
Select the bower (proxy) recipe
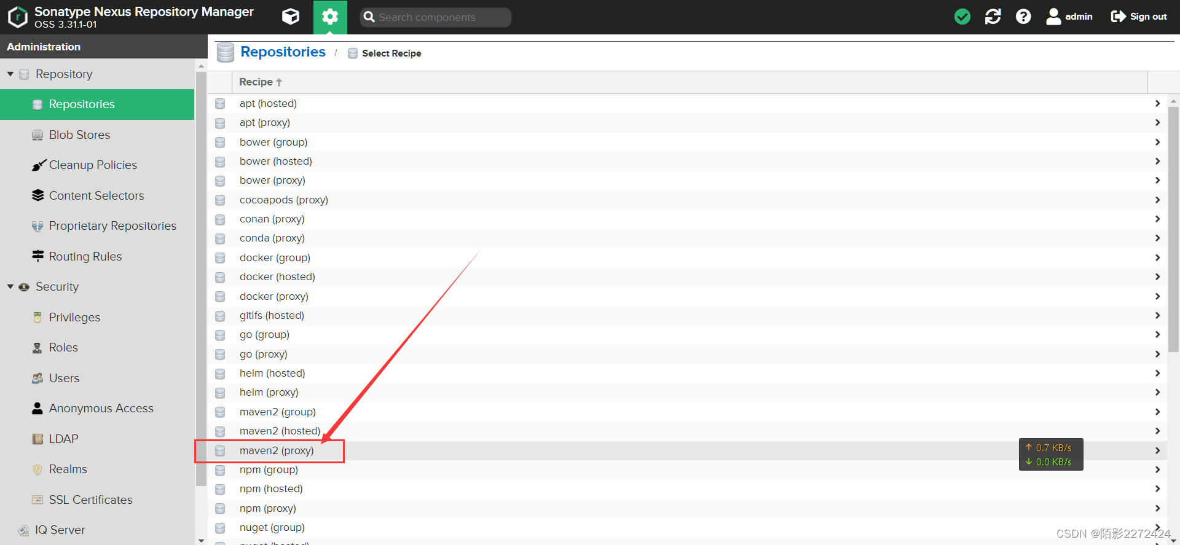coord(687,180)
